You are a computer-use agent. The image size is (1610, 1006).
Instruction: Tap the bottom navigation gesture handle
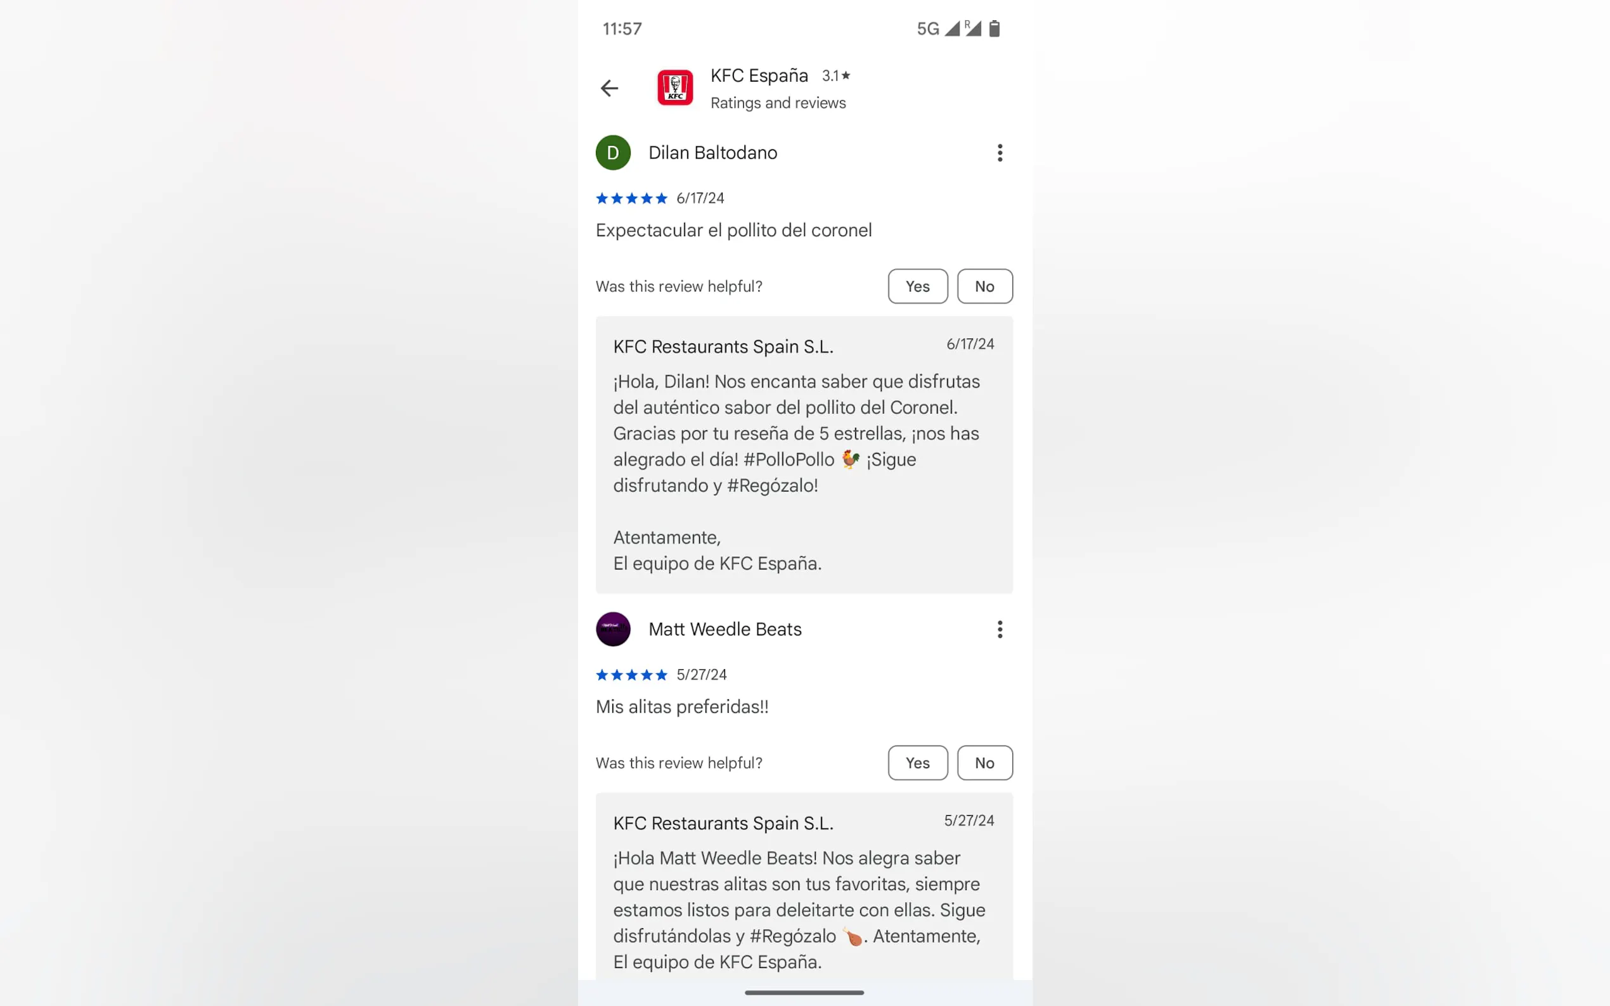804,992
